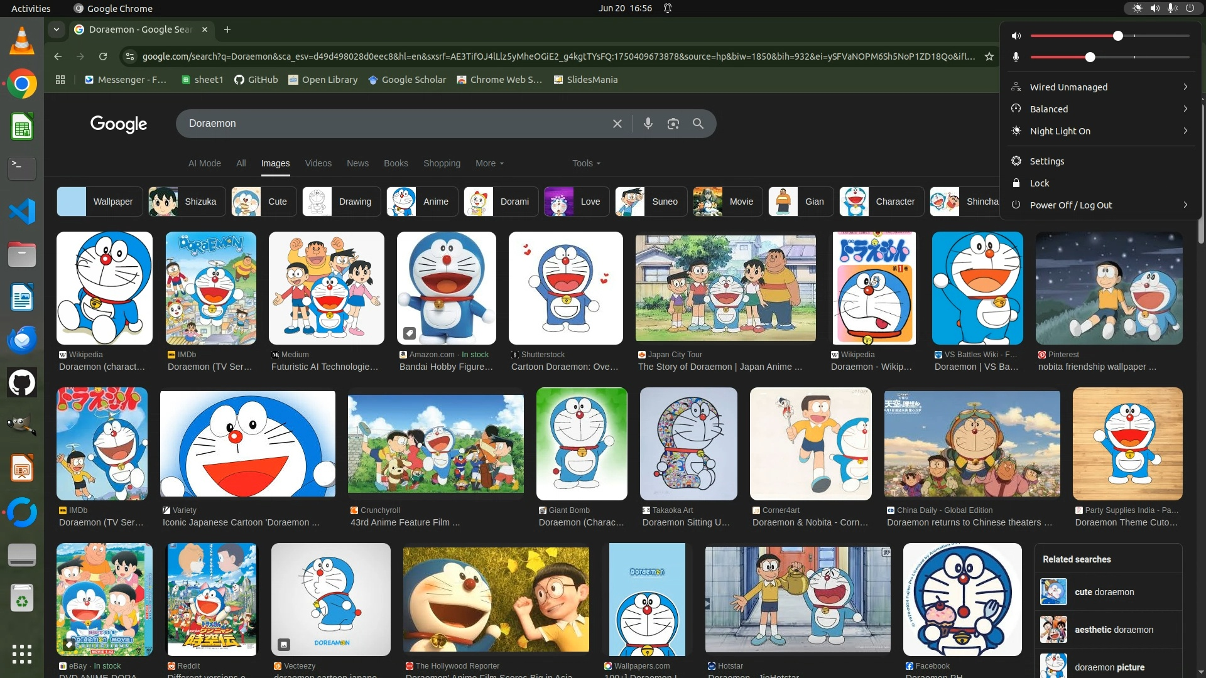Open the Chrome tab search dropdown arrow
This screenshot has width=1206, height=678.
[x=57, y=30]
